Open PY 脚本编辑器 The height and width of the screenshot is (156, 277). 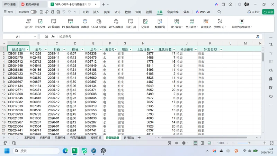70,24
